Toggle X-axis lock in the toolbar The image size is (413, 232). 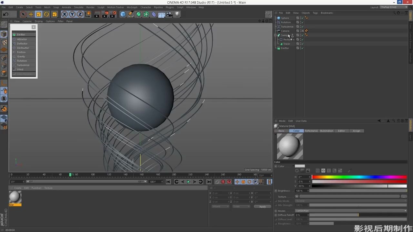64,14
